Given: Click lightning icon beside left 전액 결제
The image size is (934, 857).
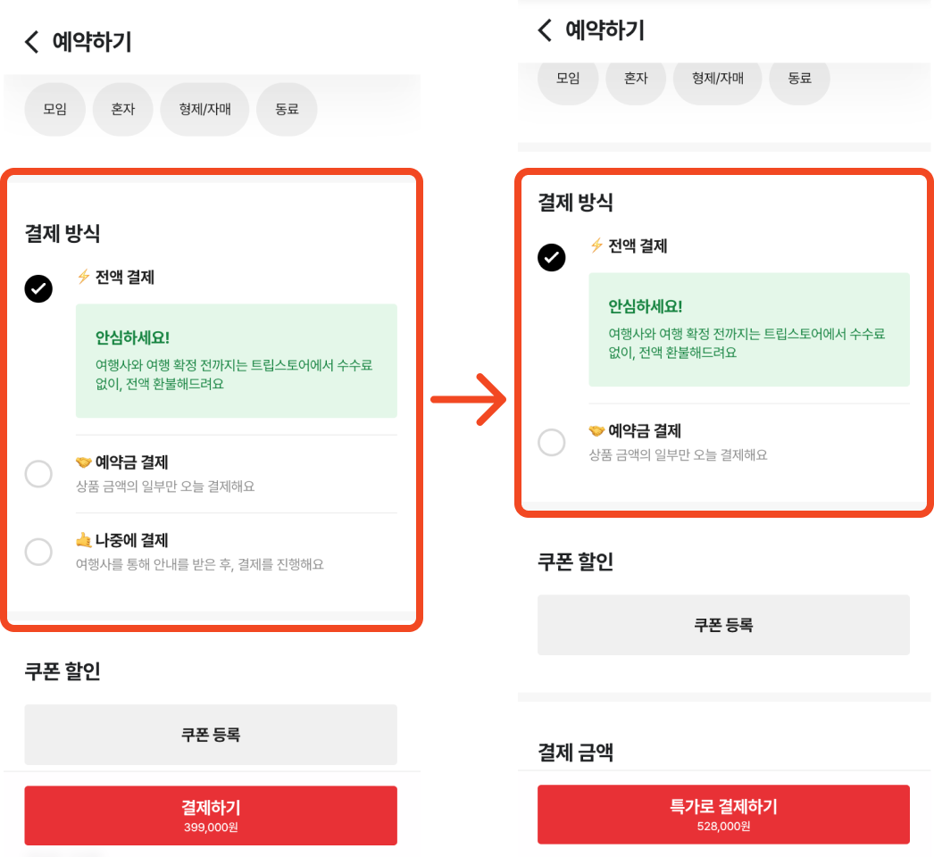Looking at the screenshot, I should pyautogui.click(x=83, y=277).
